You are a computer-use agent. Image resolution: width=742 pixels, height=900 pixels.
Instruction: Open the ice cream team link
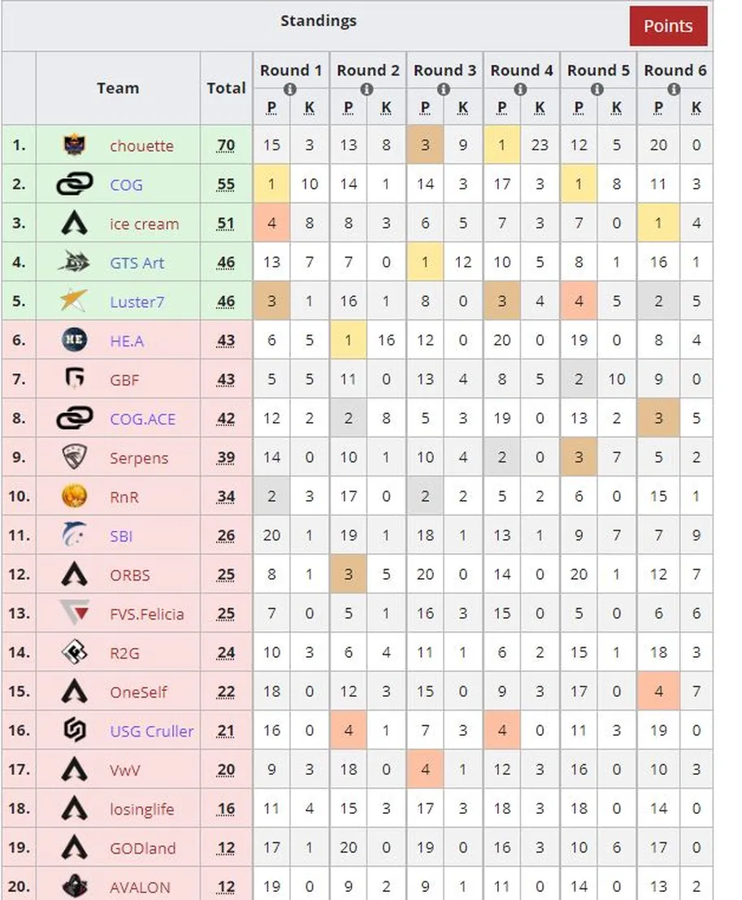click(x=144, y=224)
